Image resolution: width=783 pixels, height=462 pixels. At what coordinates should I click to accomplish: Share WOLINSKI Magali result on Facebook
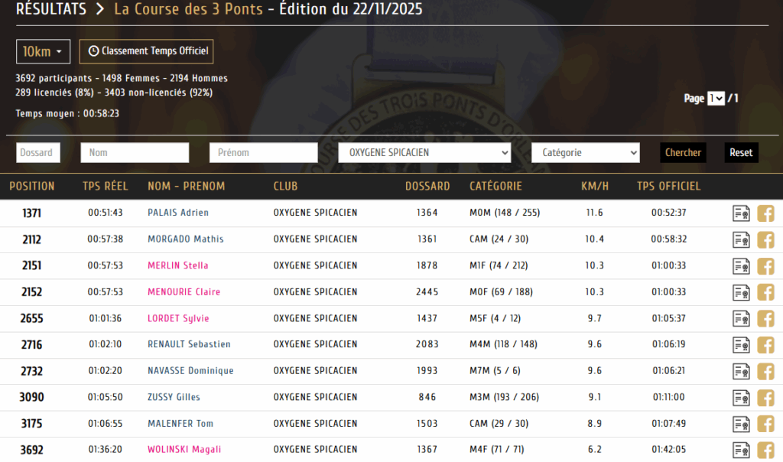(x=765, y=450)
